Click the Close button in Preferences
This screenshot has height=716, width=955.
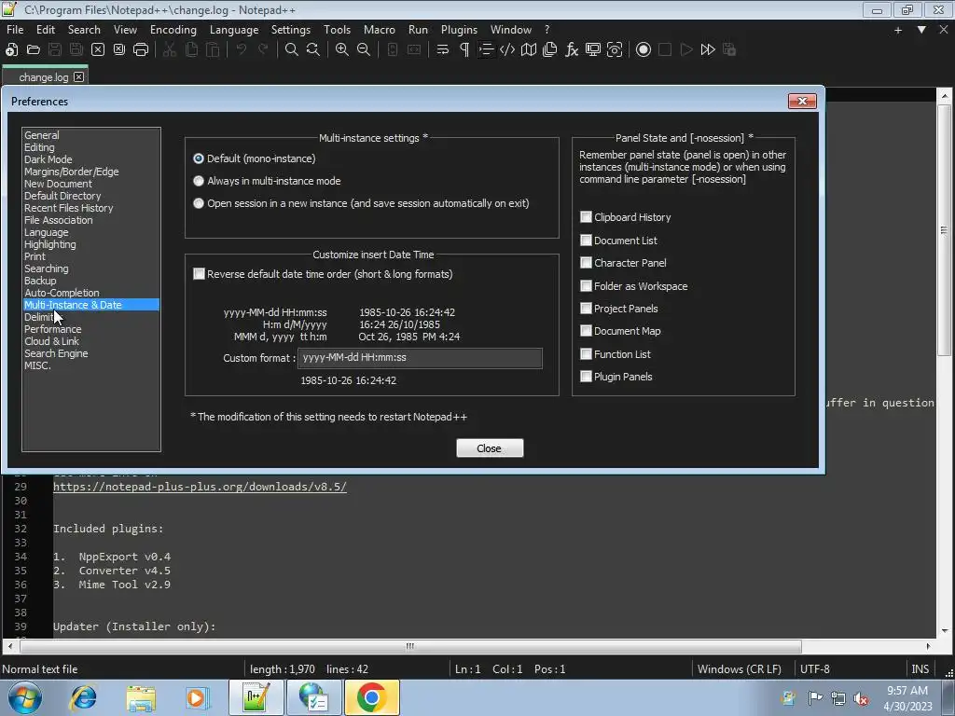[x=490, y=448]
